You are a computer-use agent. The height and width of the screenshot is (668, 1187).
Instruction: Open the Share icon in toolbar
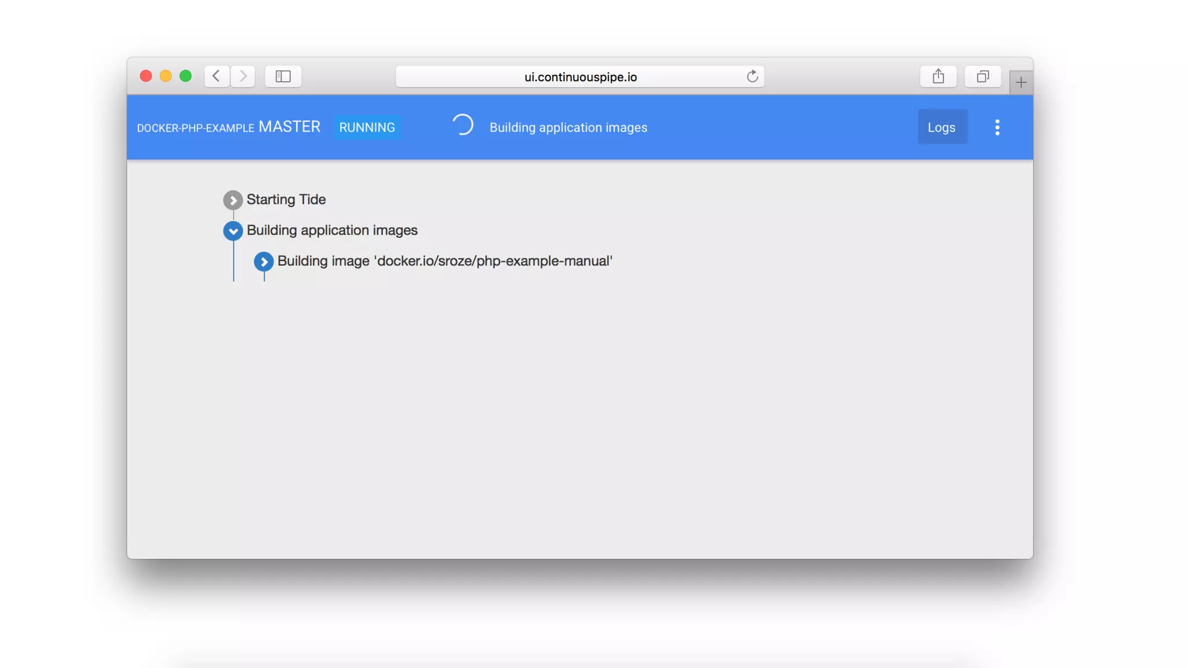938,76
